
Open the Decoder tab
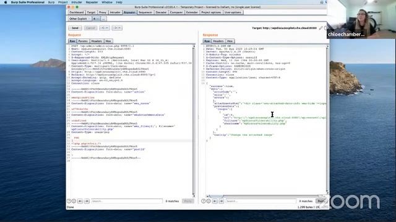coord(161,12)
